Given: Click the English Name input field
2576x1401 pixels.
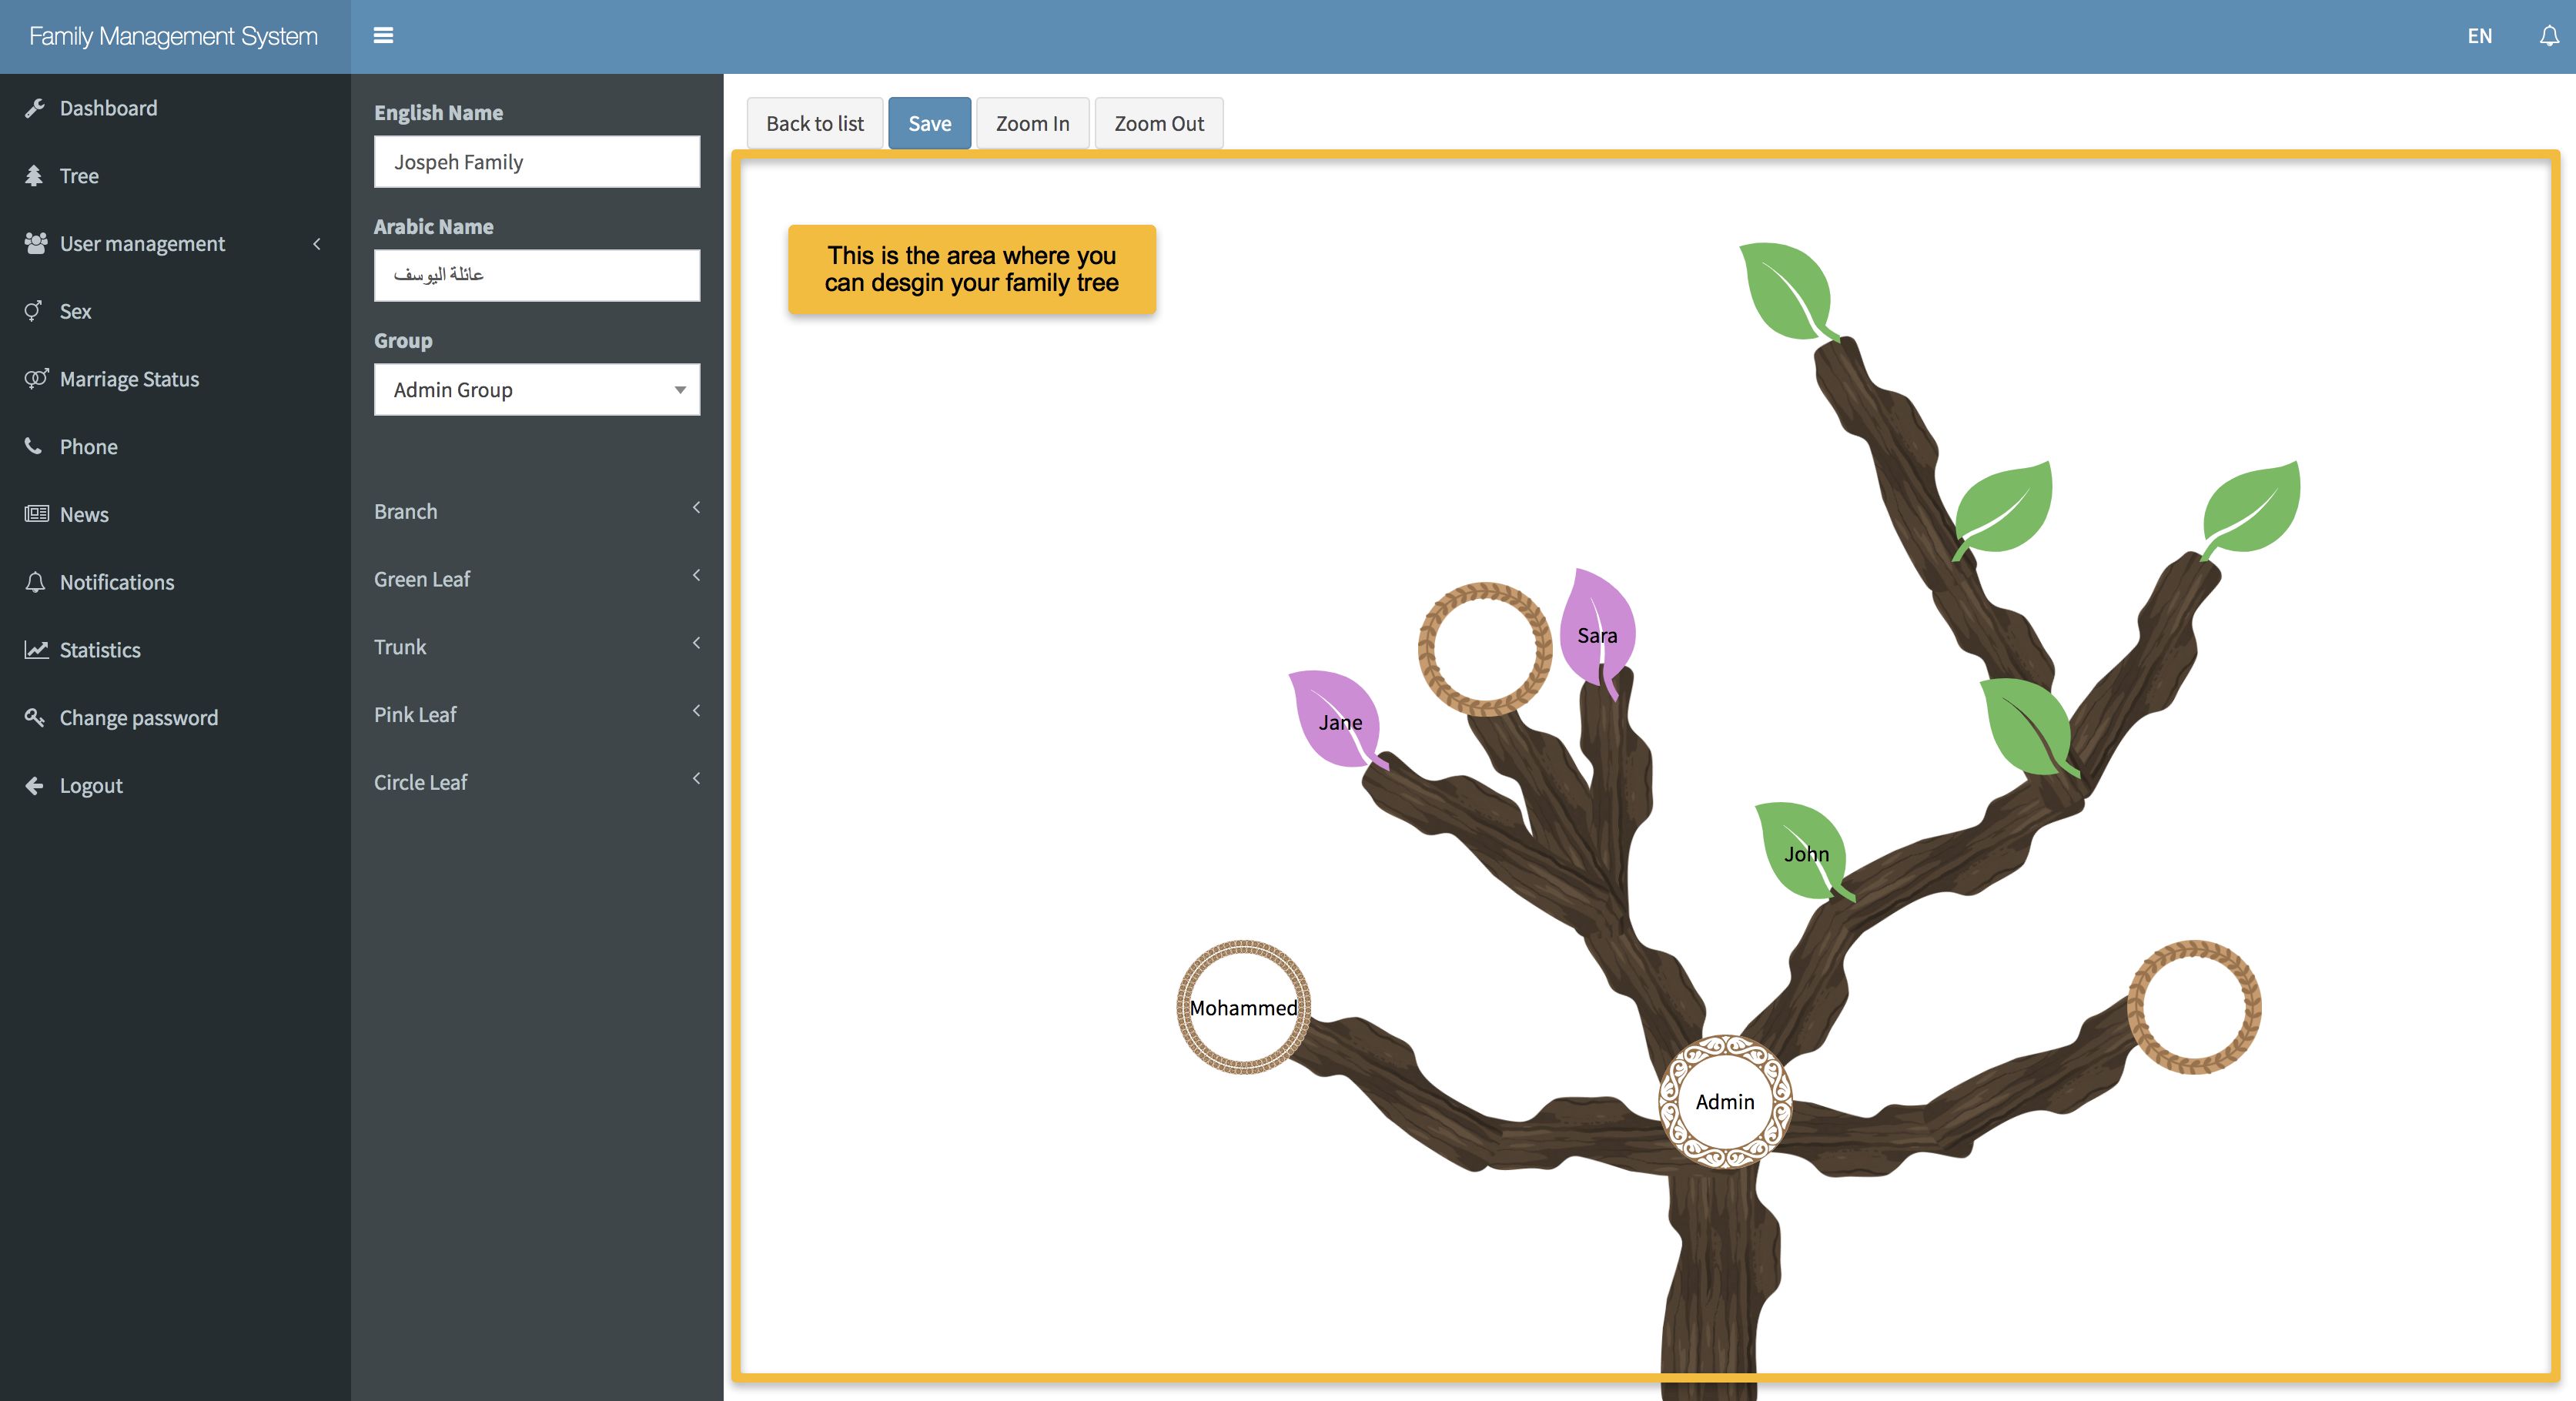Looking at the screenshot, I should tap(537, 161).
